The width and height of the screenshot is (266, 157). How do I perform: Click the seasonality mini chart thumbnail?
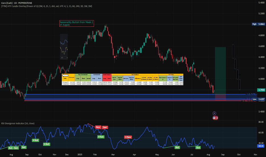click(64, 46)
